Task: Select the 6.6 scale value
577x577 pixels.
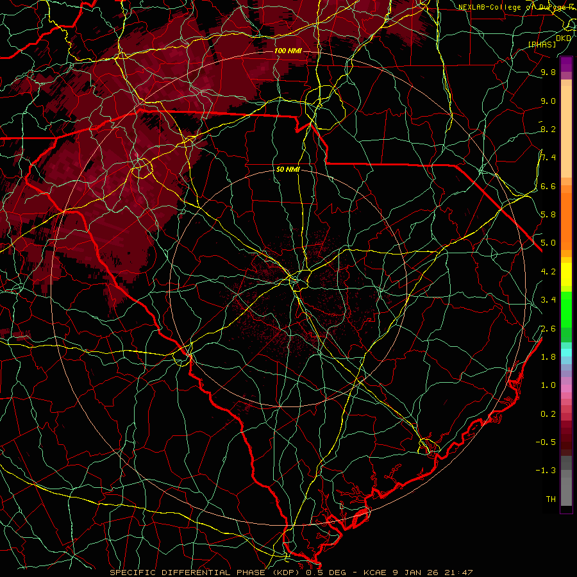Action: [x=548, y=187]
